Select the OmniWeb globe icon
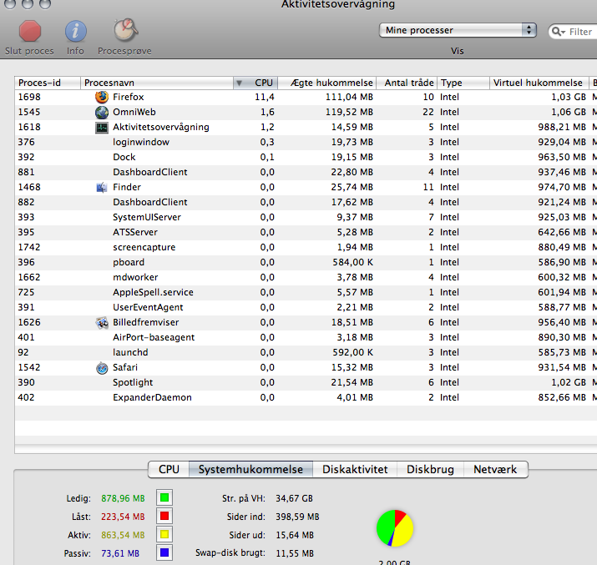 [102, 112]
